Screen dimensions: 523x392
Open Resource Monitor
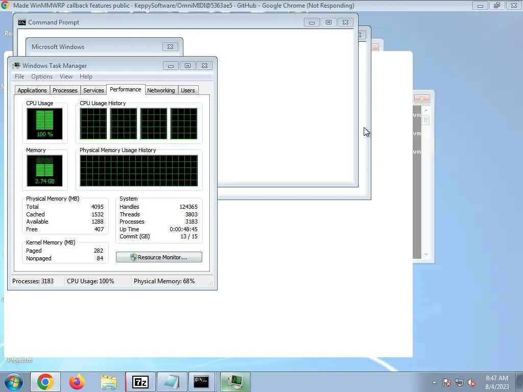click(x=159, y=257)
